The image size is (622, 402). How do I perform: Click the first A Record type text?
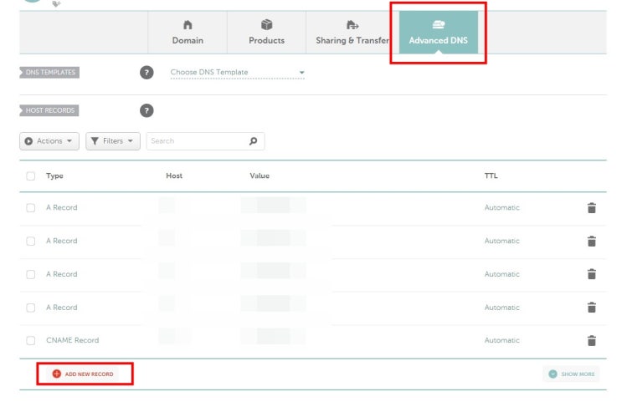pos(61,207)
